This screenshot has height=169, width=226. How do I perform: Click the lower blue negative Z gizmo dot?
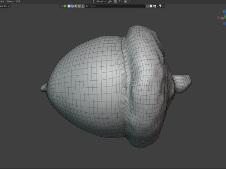tap(224, 23)
